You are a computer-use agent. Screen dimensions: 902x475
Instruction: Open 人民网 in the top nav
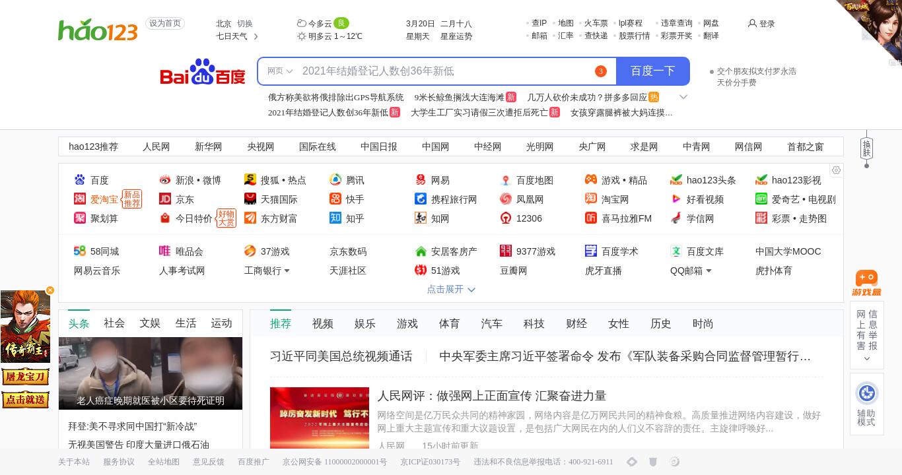(156, 146)
